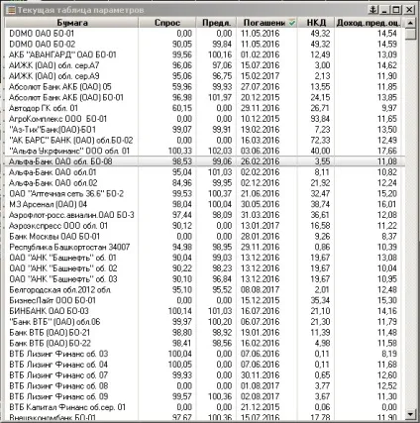Click the anchor pin icon in title bar
Image resolution: width=420 pixels, height=423 pixels.
click(372, 10)
